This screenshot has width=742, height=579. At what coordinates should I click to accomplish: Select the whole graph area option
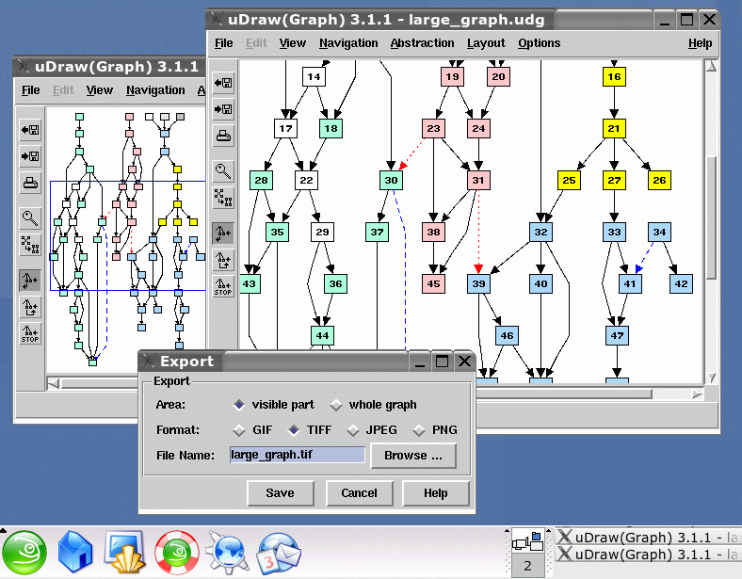click(374, 405)
